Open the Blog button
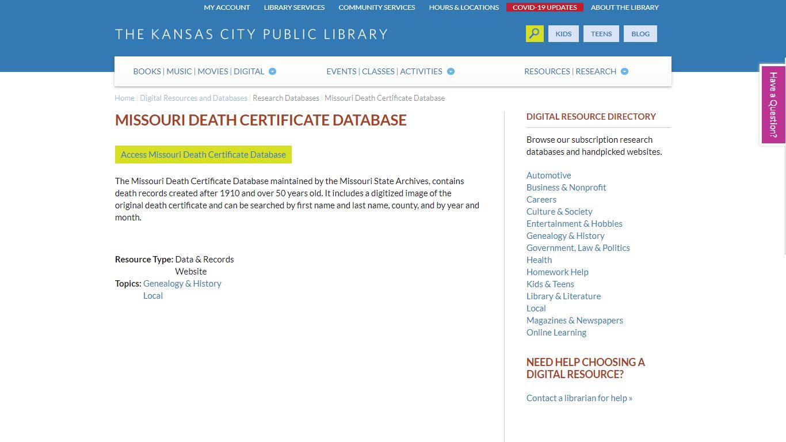786x442 pixels. click(640, 34)
